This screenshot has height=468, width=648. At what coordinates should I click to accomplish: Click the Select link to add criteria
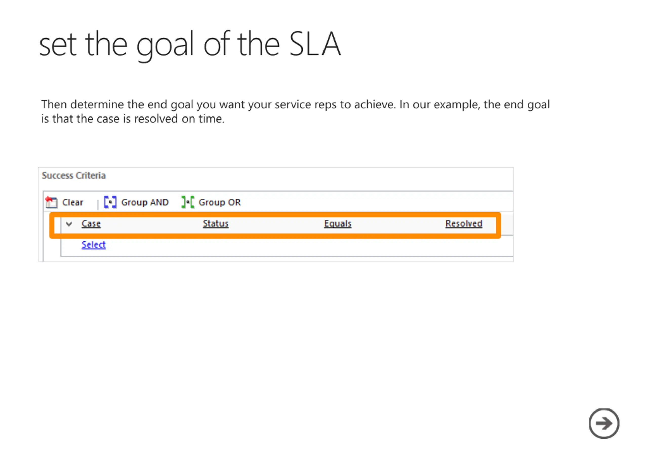click(x=93, y=245)
